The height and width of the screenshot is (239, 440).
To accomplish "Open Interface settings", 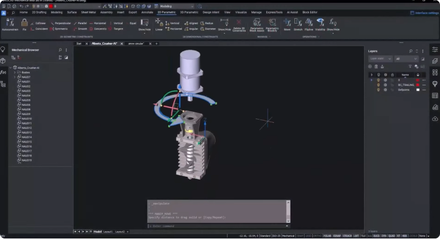I will point(425,13).
